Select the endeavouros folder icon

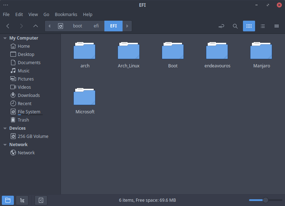(217, 51)
